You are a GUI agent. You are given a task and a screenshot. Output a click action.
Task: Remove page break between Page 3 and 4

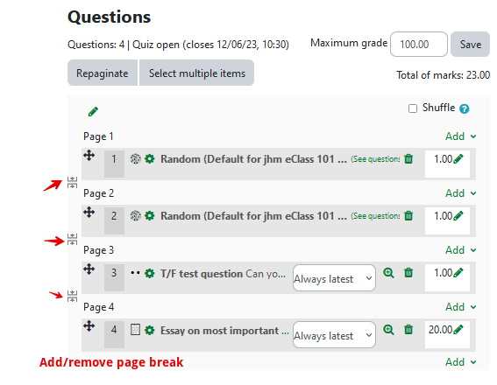click(72, 296)
